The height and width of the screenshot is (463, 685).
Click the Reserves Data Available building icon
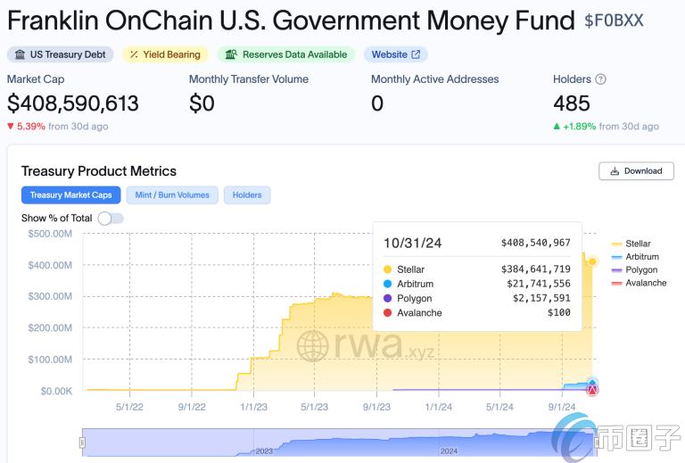click(232, 54)
